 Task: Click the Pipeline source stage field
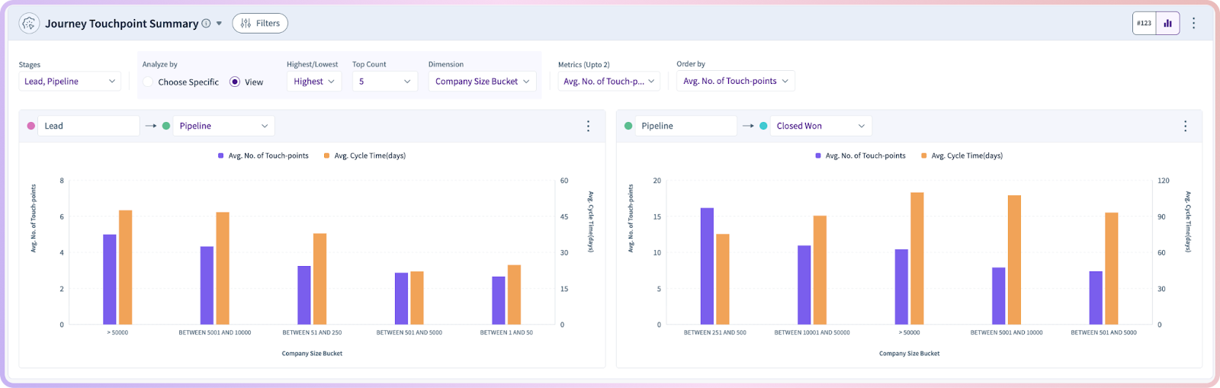(685, 126)
